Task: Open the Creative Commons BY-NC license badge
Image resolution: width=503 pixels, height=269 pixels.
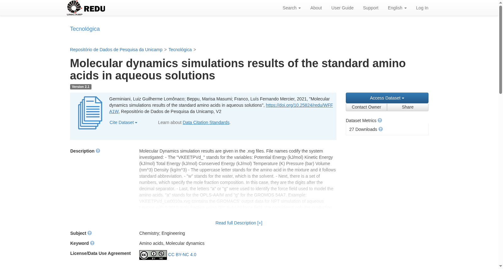Action: (153, 255)
